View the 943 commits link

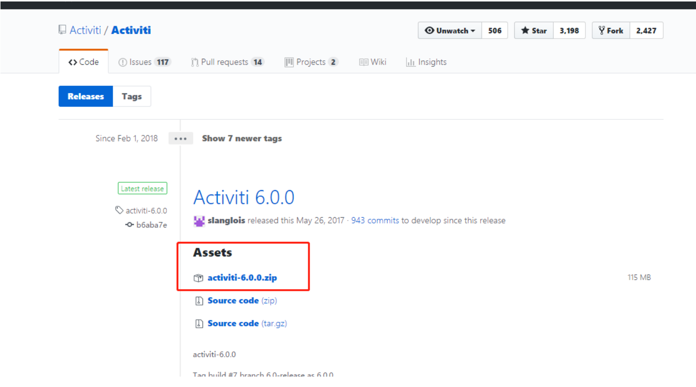pos(375,221)
